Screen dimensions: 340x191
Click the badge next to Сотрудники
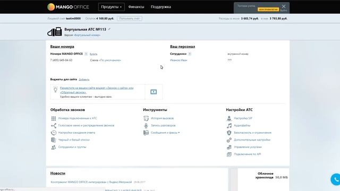tap(190, 54)
